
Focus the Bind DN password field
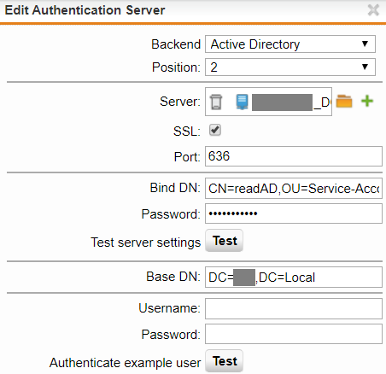294,213
